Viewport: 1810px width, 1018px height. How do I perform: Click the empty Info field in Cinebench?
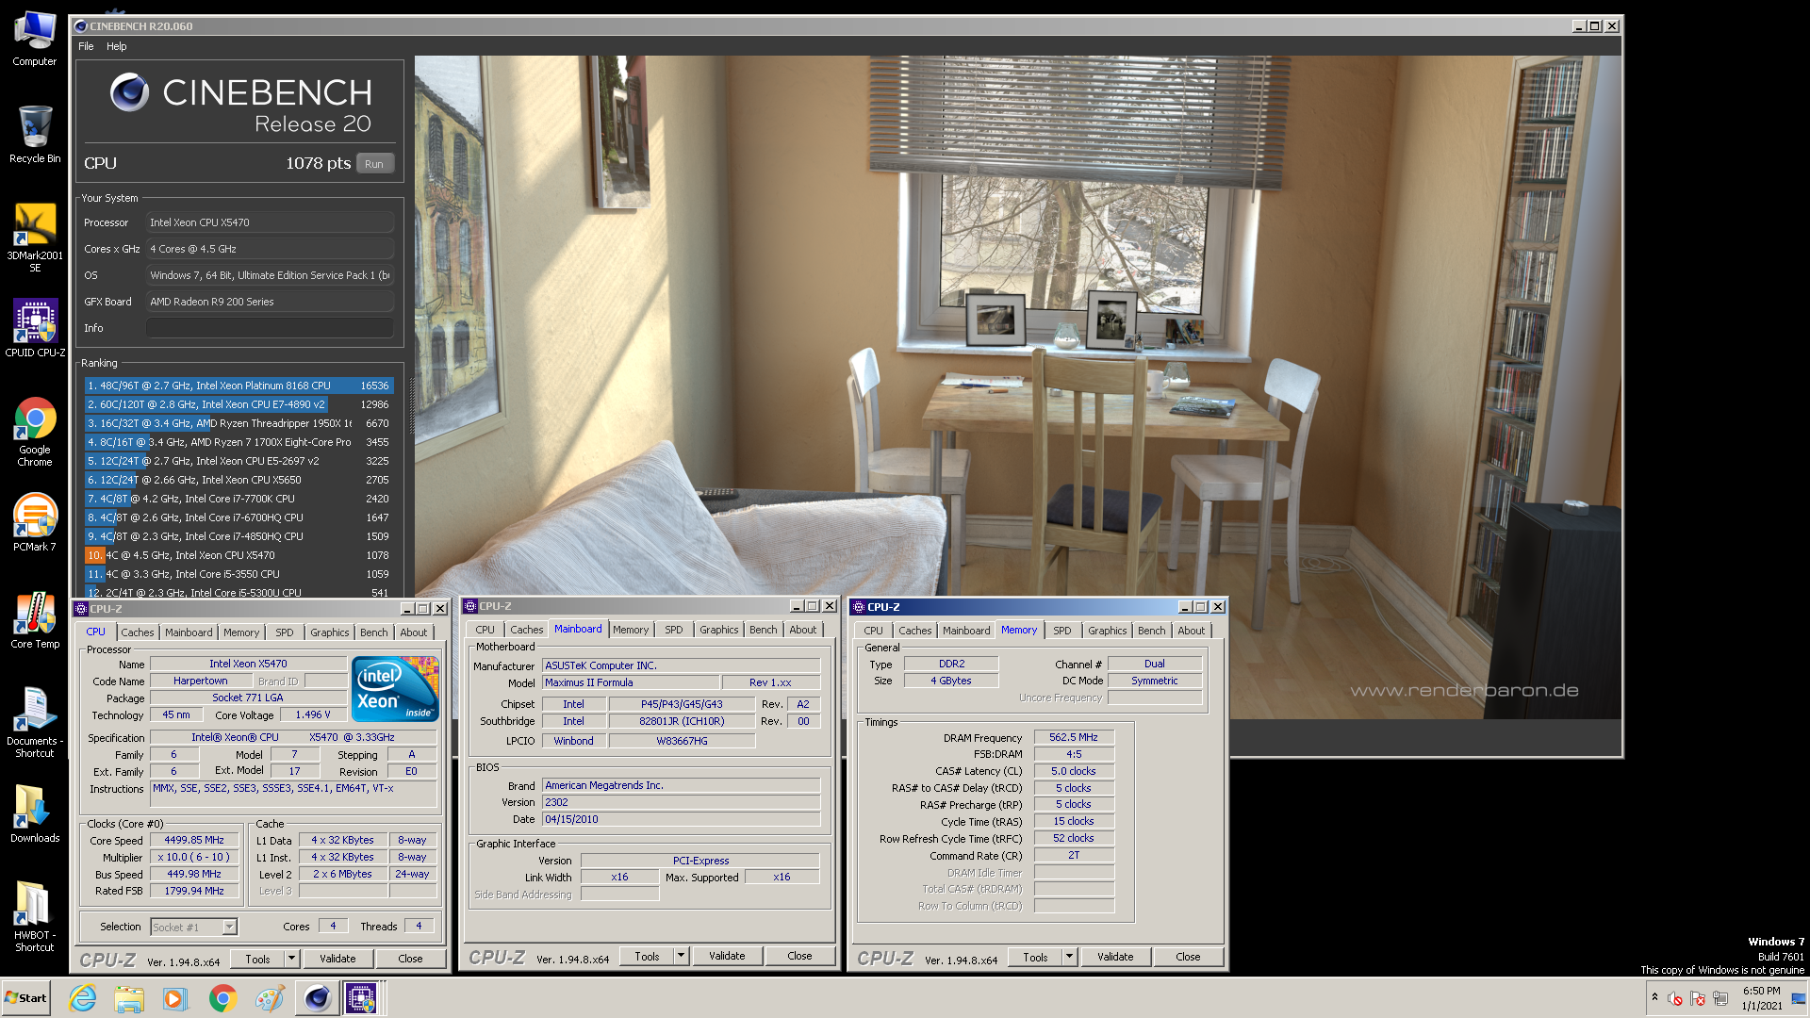(x=270, y=328)
